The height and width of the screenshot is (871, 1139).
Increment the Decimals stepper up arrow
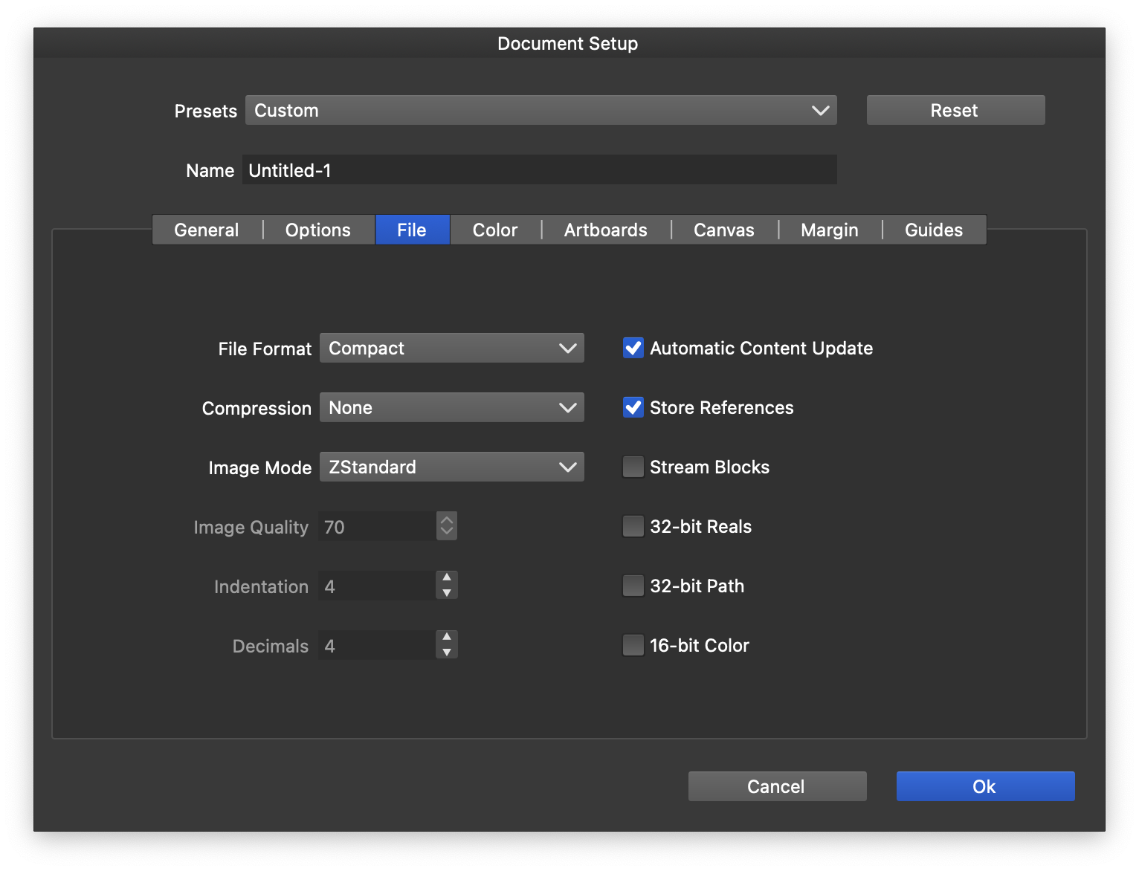[x=446, y=637]
